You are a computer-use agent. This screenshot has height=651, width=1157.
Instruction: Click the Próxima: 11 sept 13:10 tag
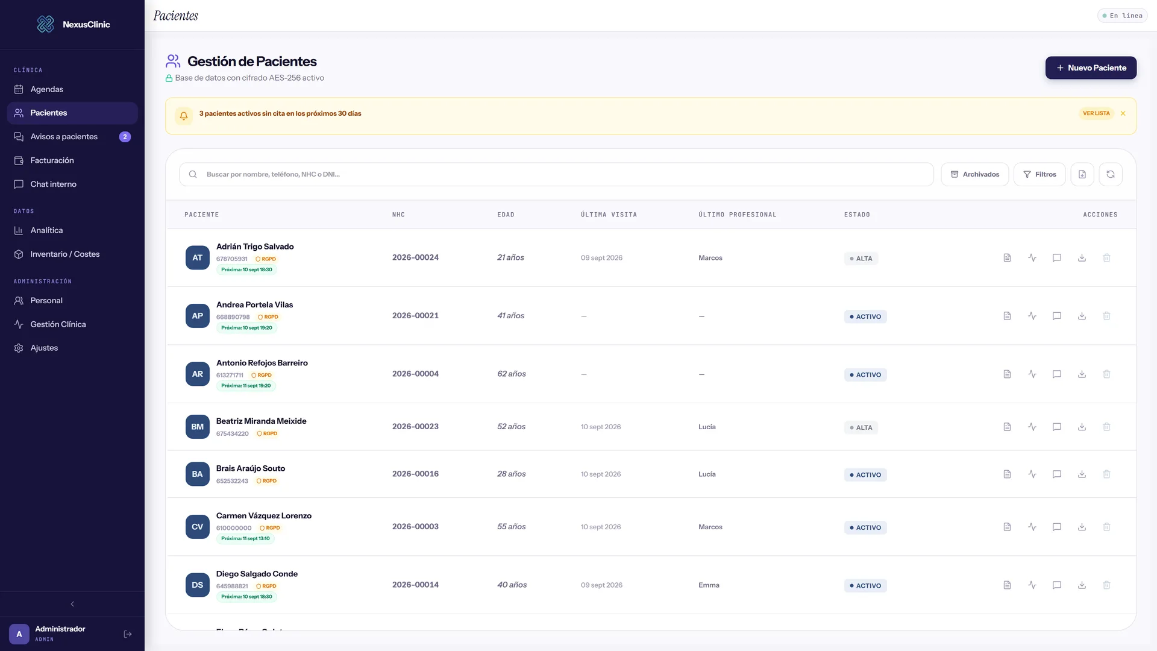pos(245,539)
